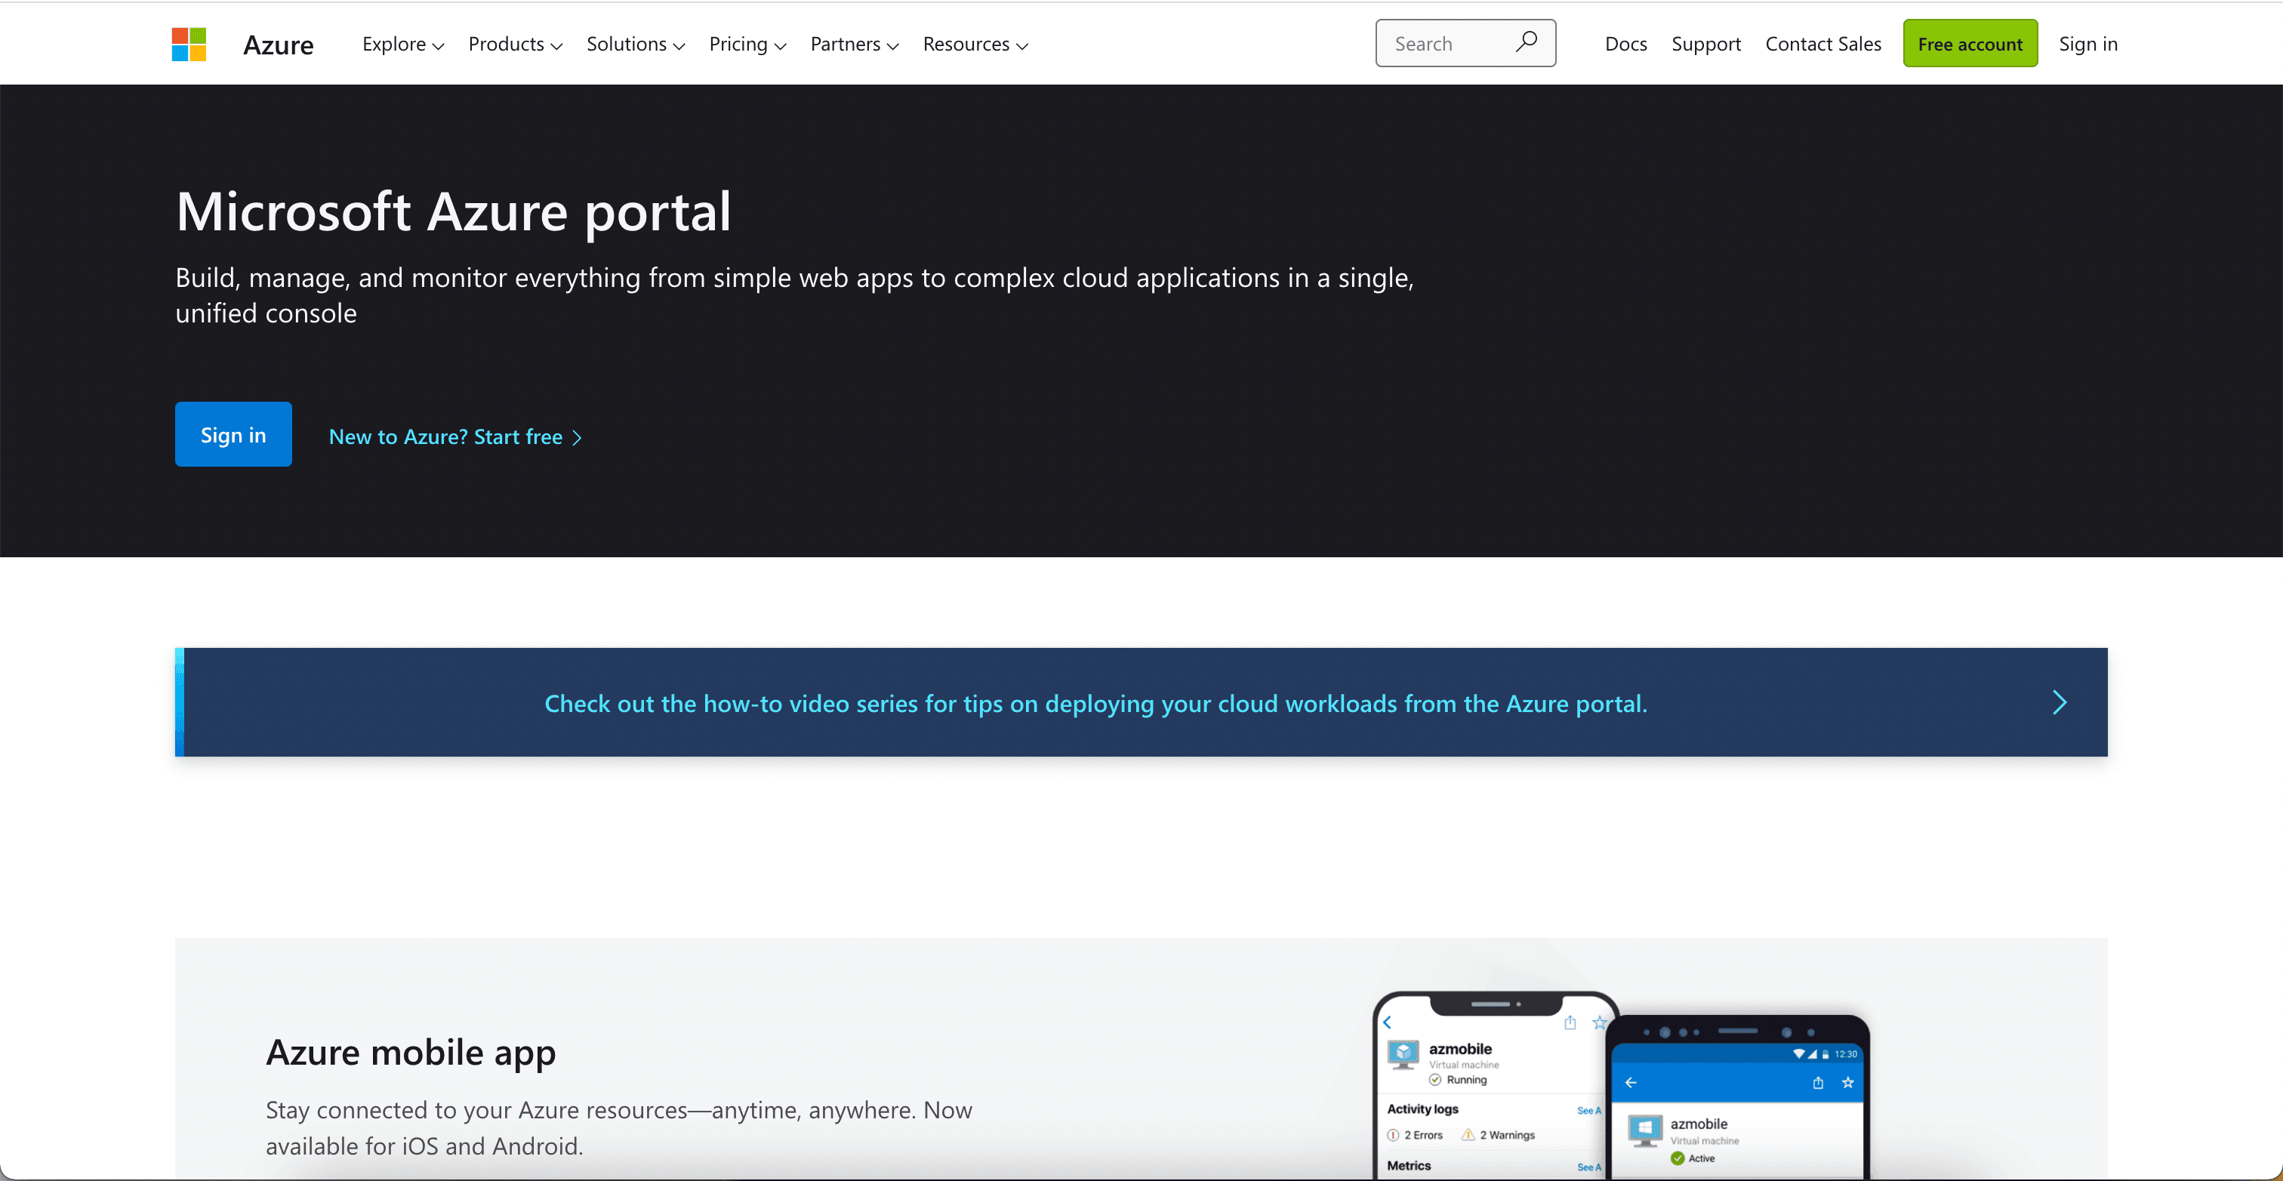2283x1181 pixels.
Task: Click the Microsoft logo icon
Action: coord(189,45)
